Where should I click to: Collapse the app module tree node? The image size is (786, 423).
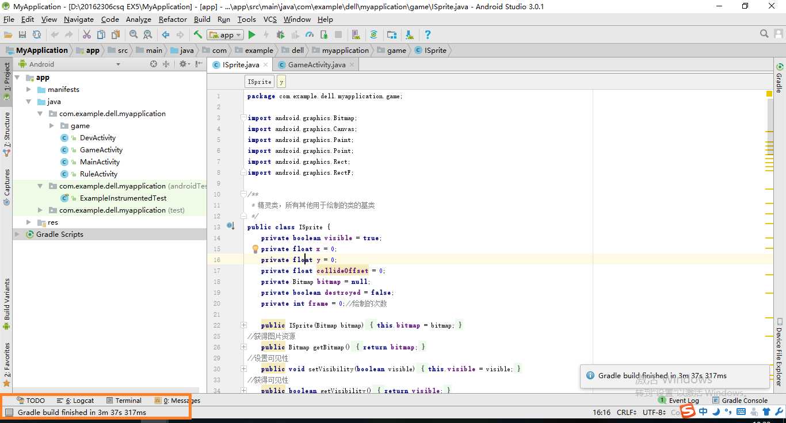pos(17,78)
